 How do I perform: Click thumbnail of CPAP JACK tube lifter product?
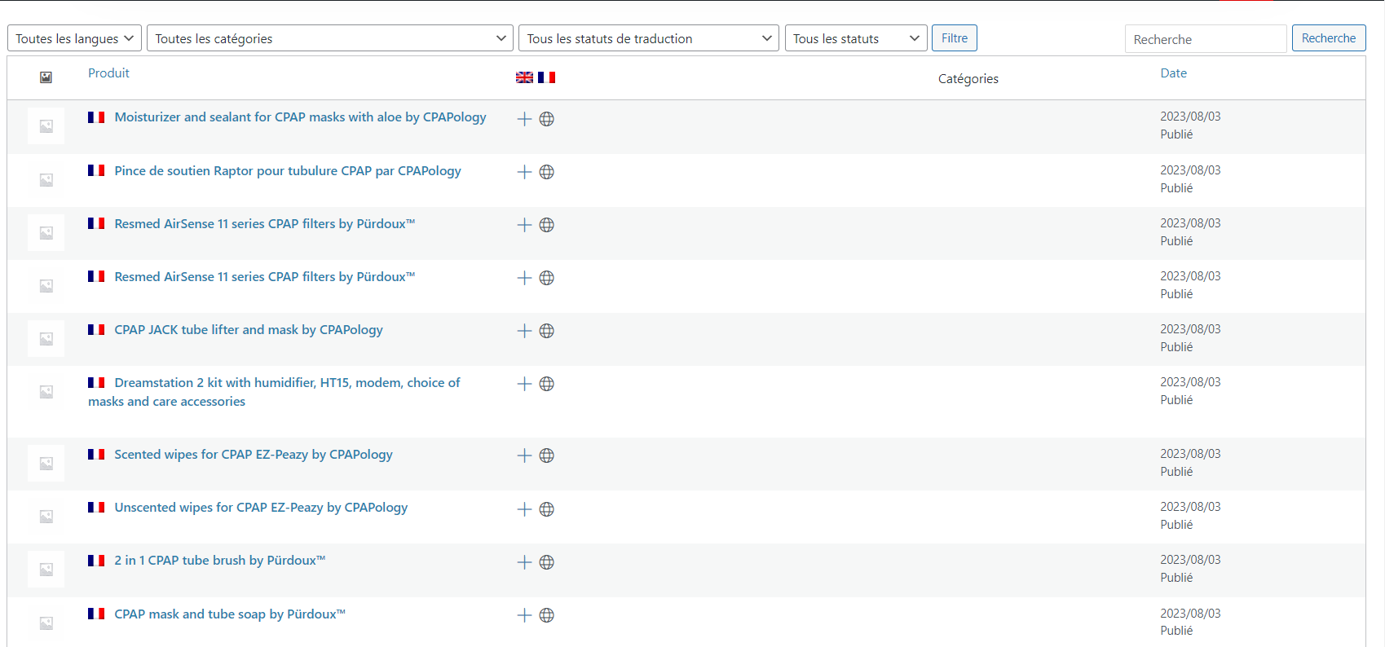tap(46, 338)
